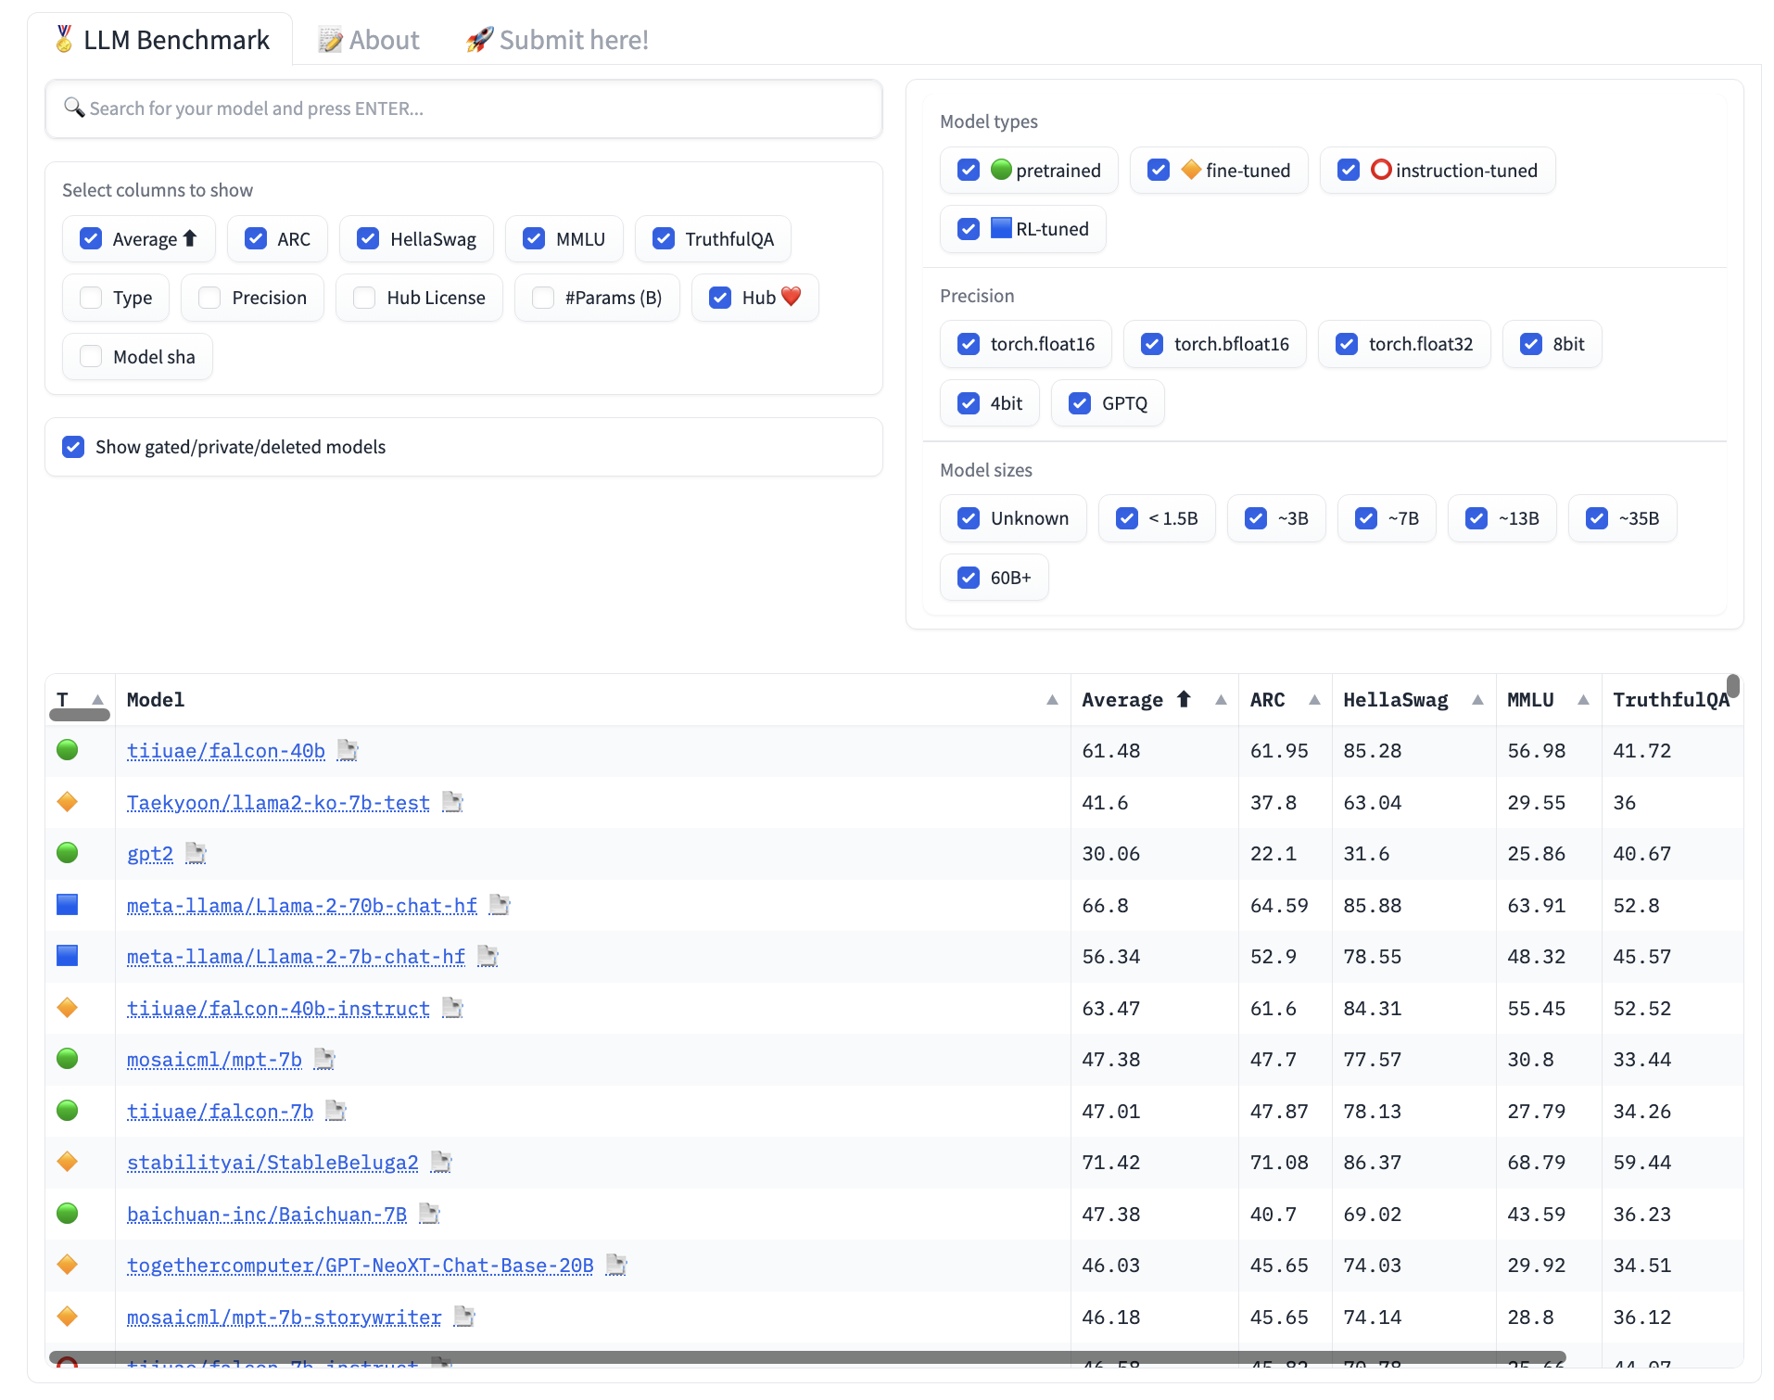1774x1400 pixels.
Task: Open the Submit here! tab
Action: click(557, 40)
